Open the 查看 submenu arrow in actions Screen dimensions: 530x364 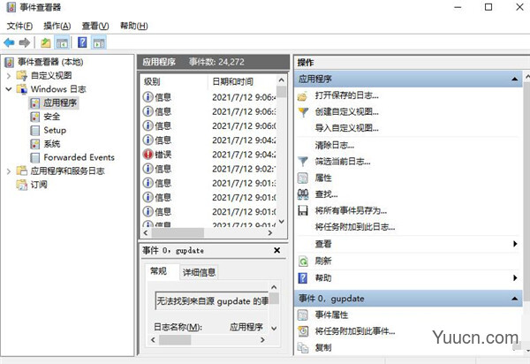click(515, 244)
